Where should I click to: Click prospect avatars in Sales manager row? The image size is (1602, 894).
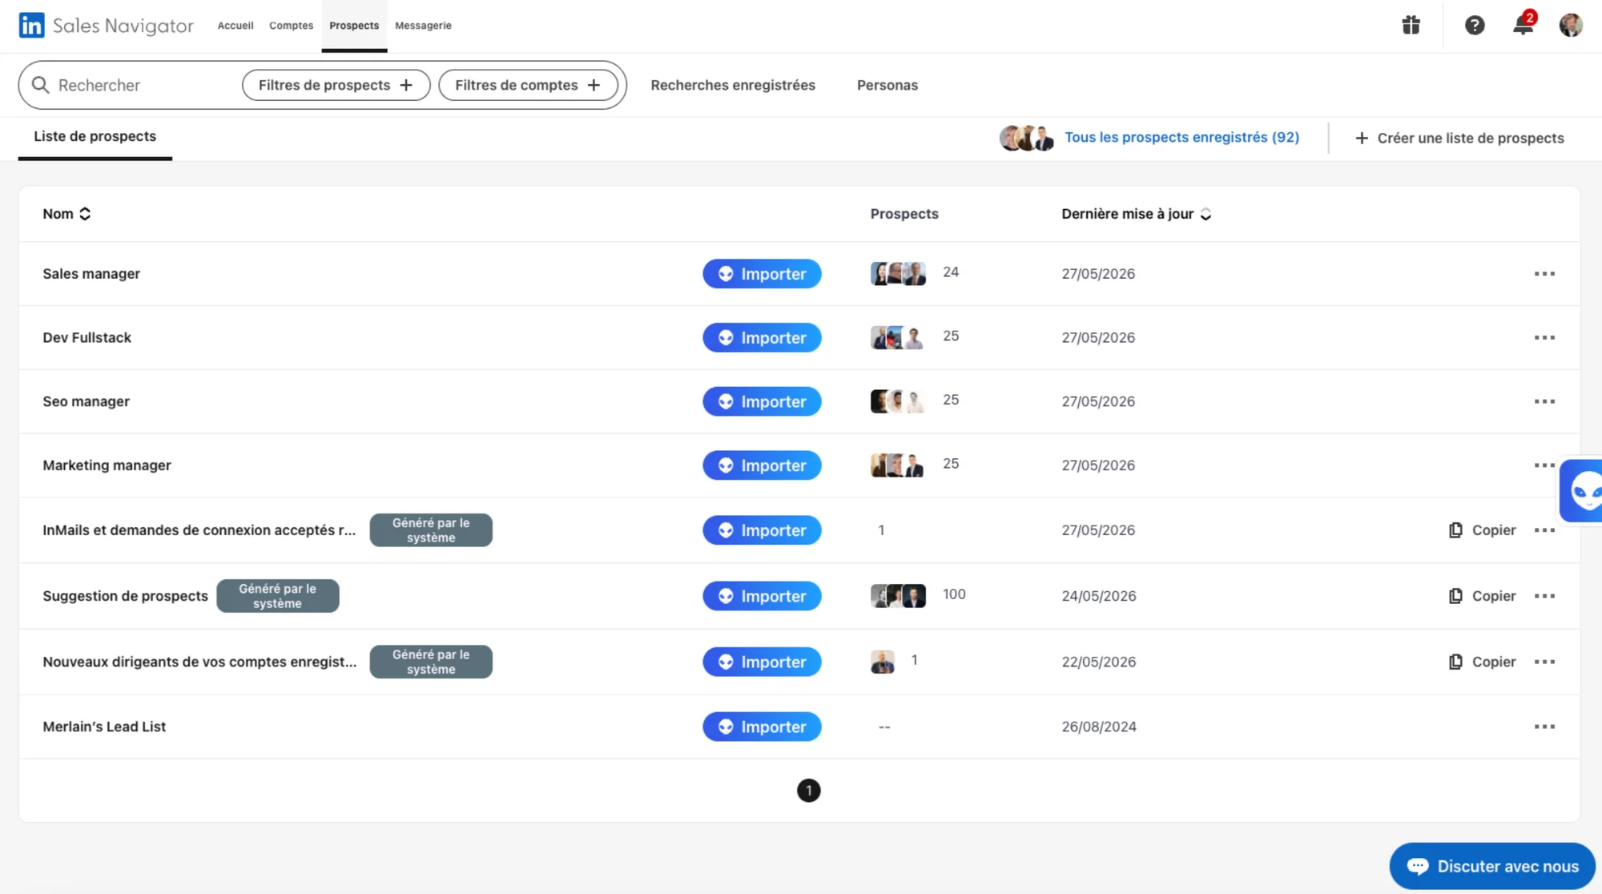click(898, 274)
